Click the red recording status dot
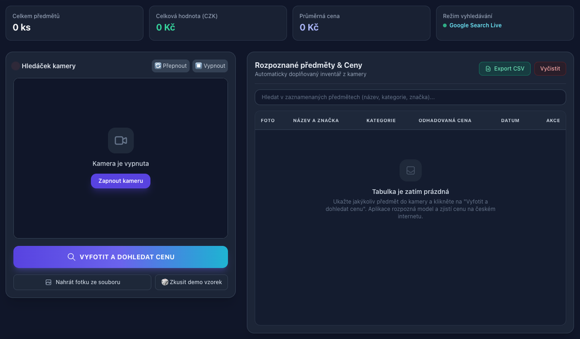This screenshot has width=580, height=339. [15, 66]
